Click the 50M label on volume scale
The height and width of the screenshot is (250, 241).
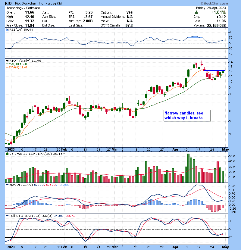click(x=232, y=156)
